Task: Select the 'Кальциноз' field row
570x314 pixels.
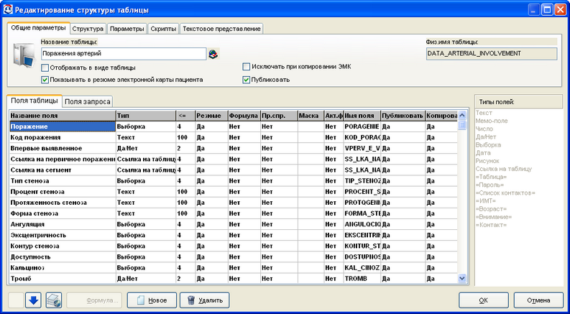Action: (x=234, y=268)
